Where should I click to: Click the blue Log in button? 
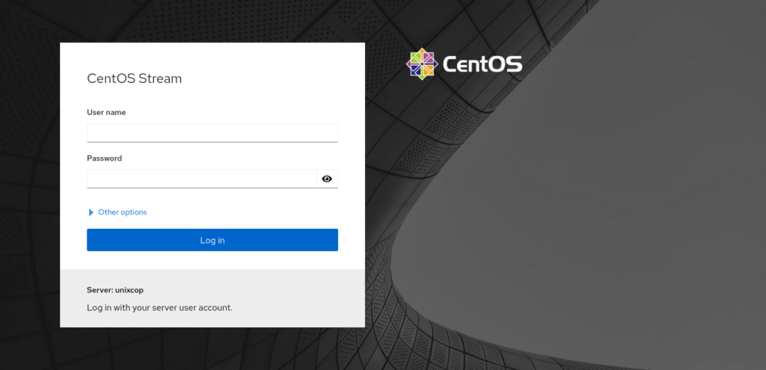(x=212, y=240)
